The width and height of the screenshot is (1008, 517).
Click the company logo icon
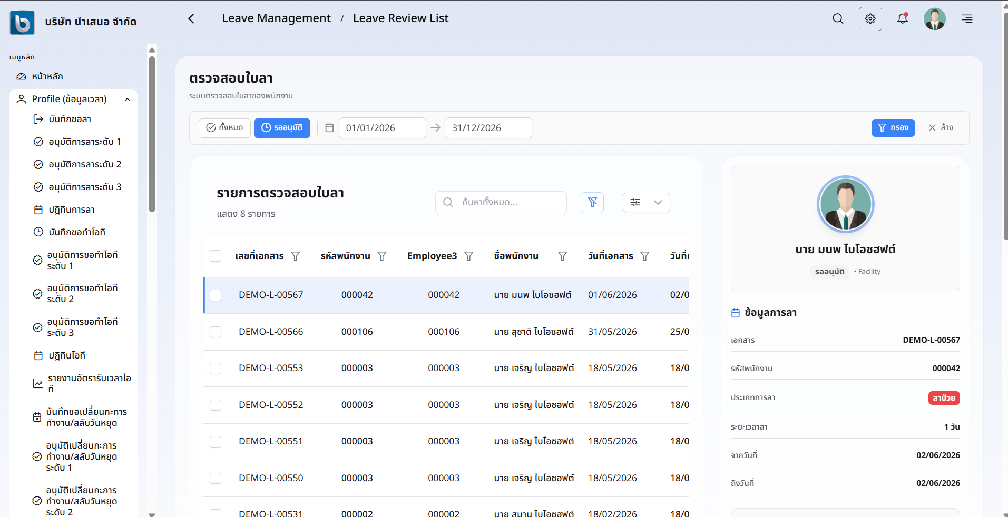tap(22, 23)
